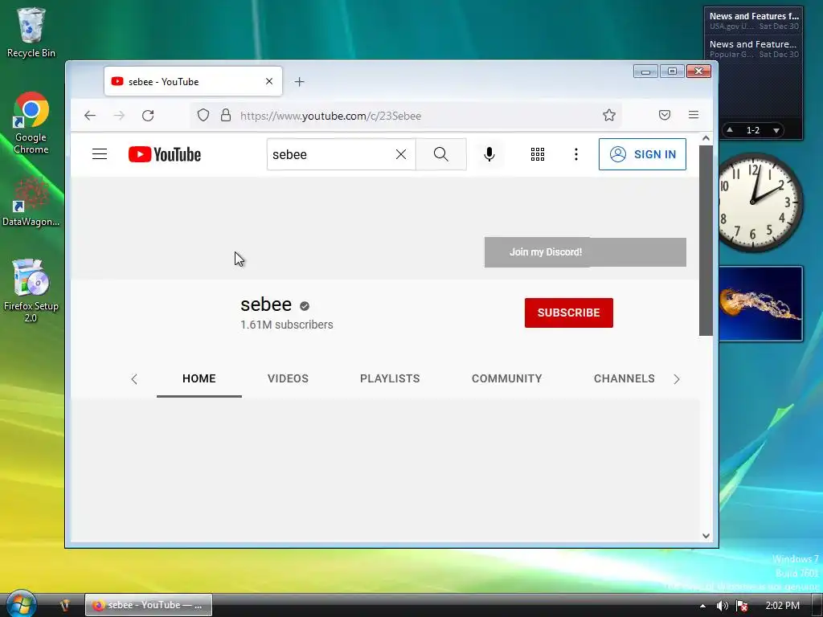Reload the current page

click(x=148, y=116)
